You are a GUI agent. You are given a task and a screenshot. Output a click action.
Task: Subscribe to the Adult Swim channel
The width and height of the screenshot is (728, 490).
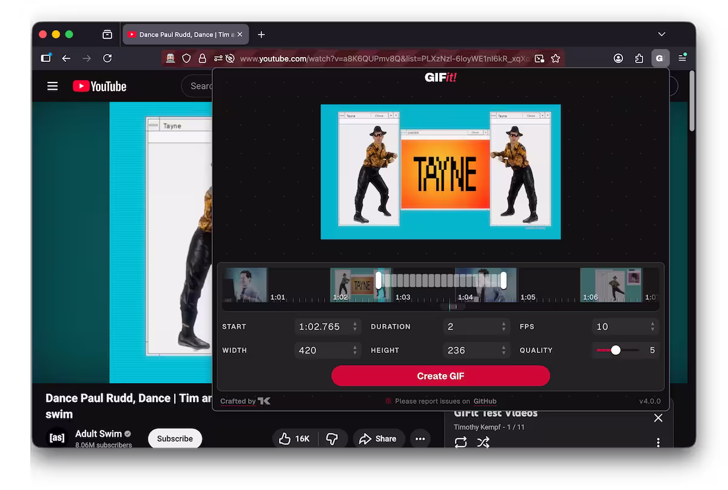pyautogui.click(x=175, y=438)
